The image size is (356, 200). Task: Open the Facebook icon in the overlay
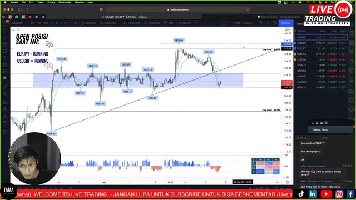[x=350, y=194]
